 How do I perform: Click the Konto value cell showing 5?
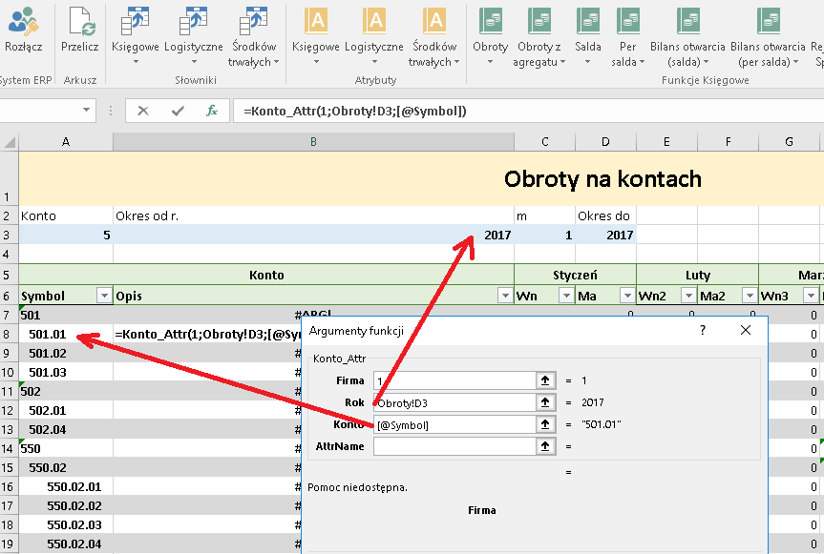66,235
